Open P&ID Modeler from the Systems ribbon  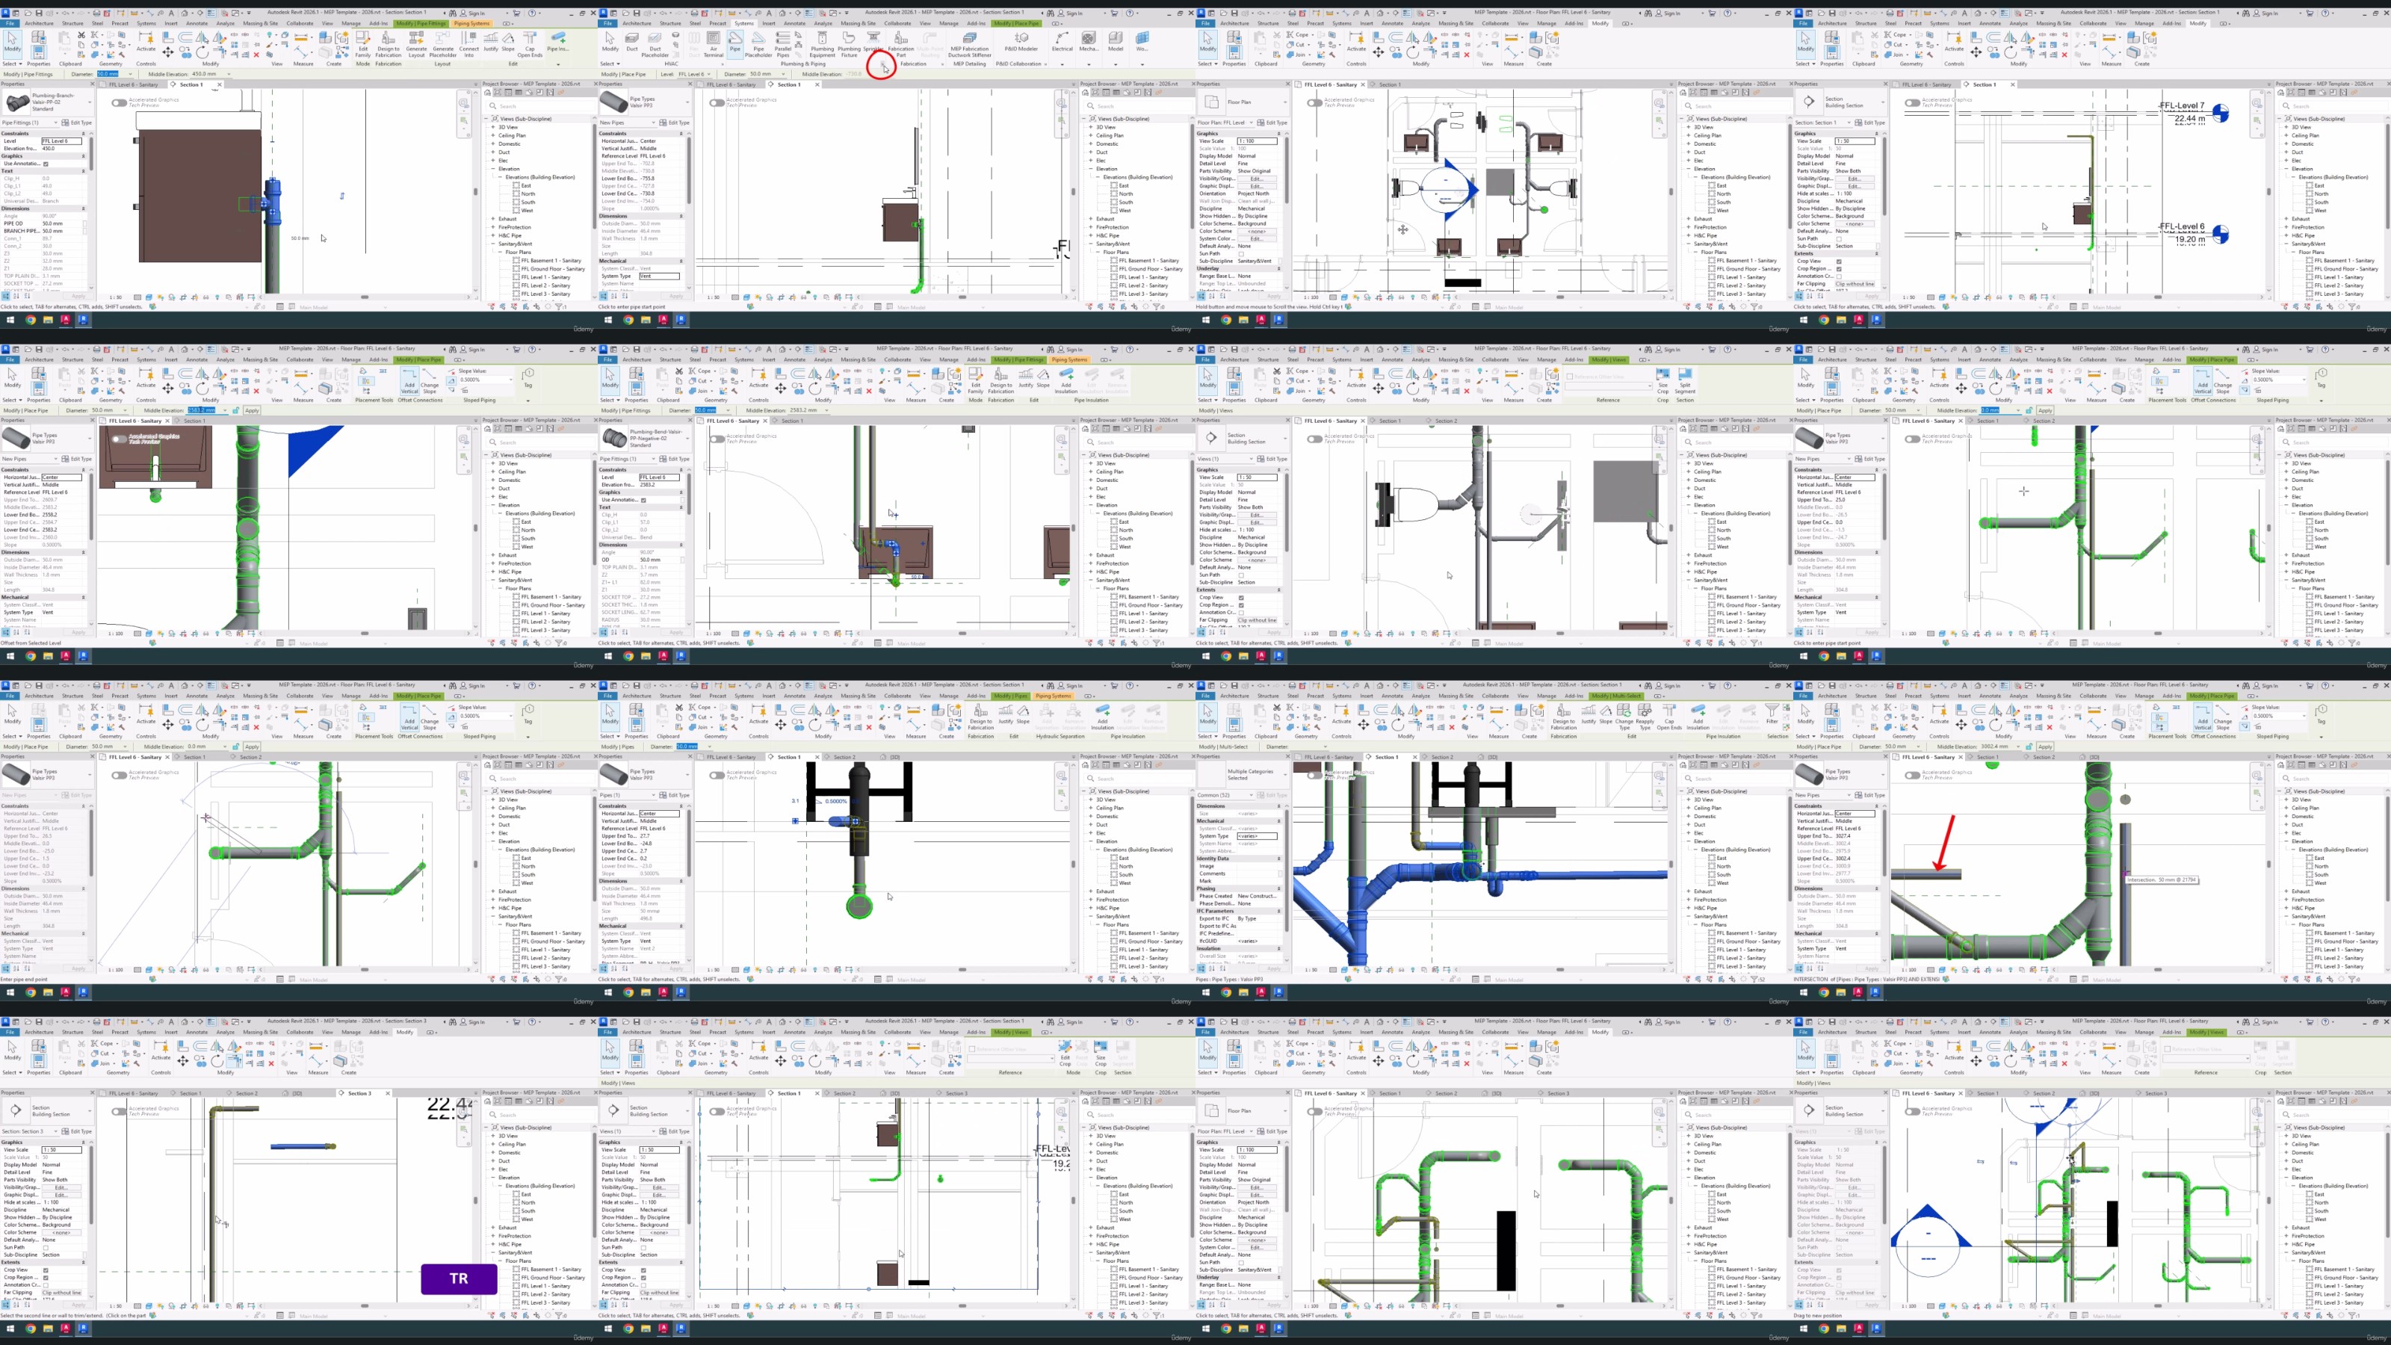1021,42
